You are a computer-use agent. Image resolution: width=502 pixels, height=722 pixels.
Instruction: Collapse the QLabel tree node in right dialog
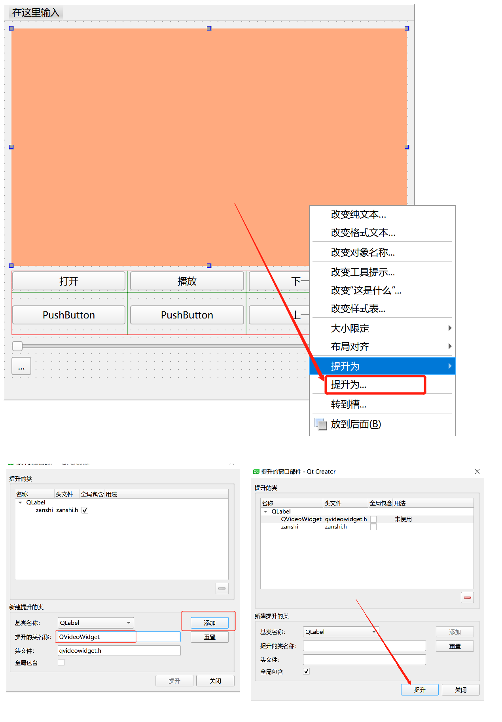[265, 512]
